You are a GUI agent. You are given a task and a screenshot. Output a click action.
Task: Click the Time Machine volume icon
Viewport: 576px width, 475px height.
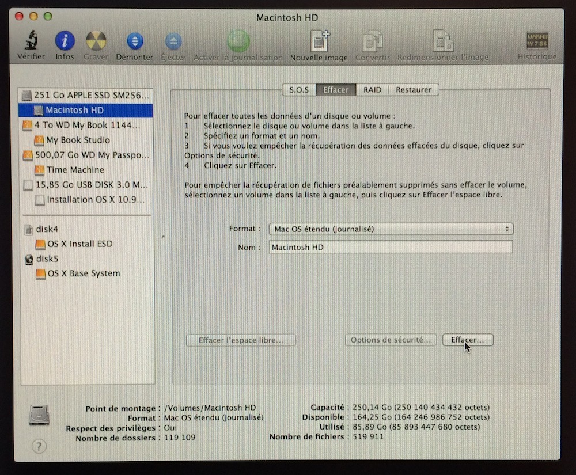tap(39, 170)
